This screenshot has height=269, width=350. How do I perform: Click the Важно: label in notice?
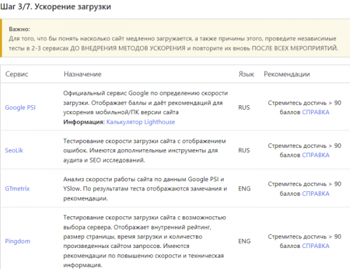coord(19,29)
